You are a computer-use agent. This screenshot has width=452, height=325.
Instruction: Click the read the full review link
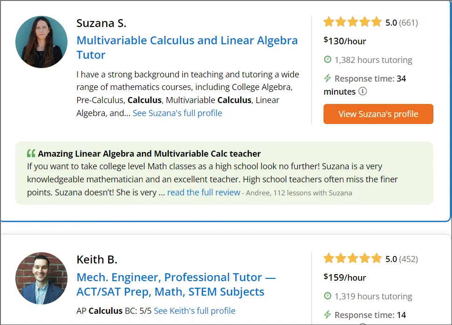coord(203,192)
